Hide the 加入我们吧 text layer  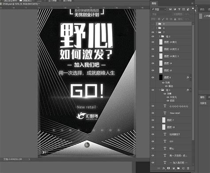153,162
